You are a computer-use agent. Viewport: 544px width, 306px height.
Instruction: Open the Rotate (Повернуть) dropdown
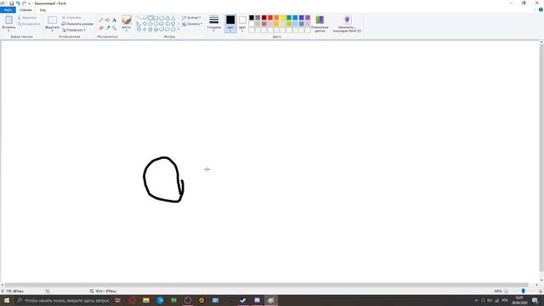pos(74,30)
